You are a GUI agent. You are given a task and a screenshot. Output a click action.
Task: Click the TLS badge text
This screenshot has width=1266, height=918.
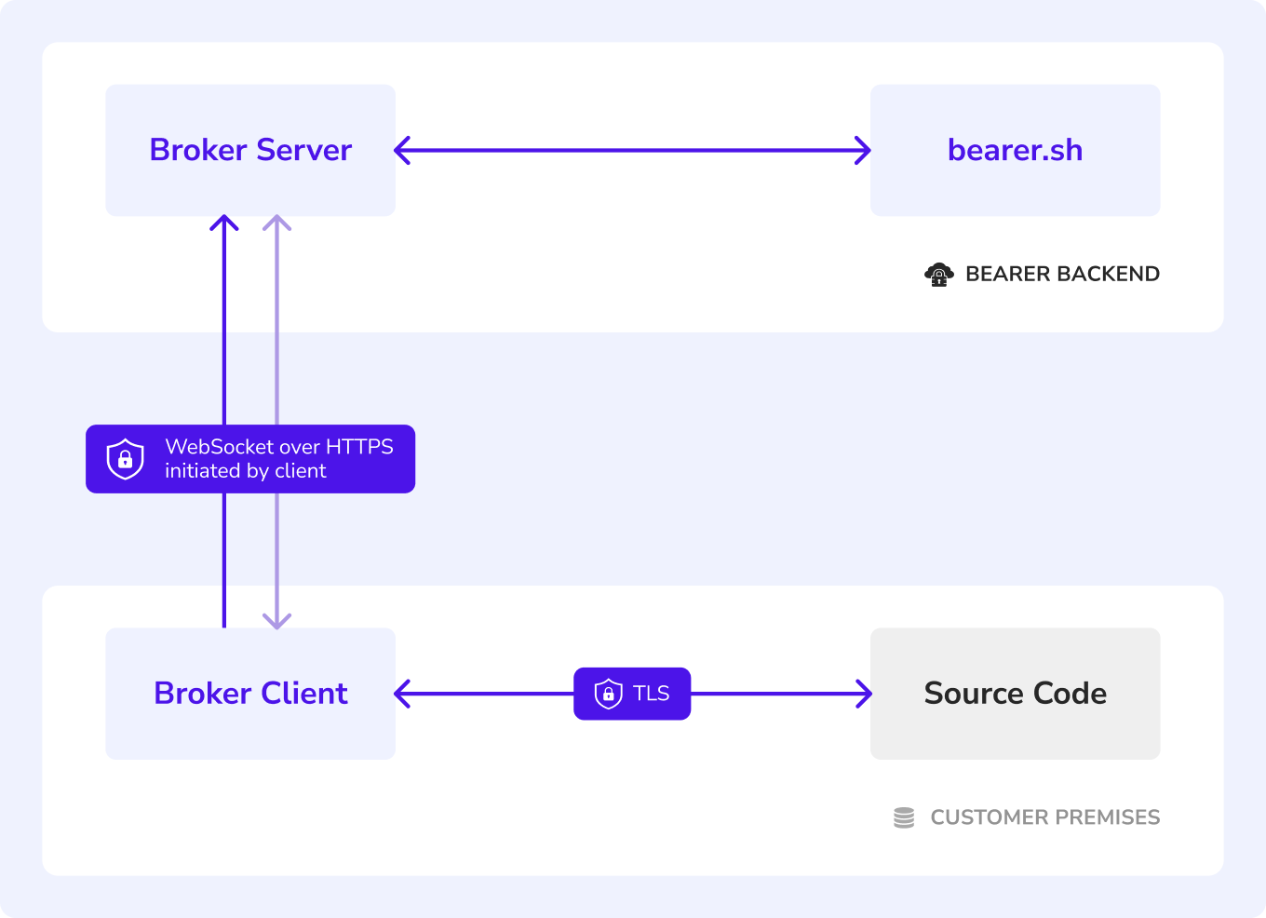pos(651,694)
